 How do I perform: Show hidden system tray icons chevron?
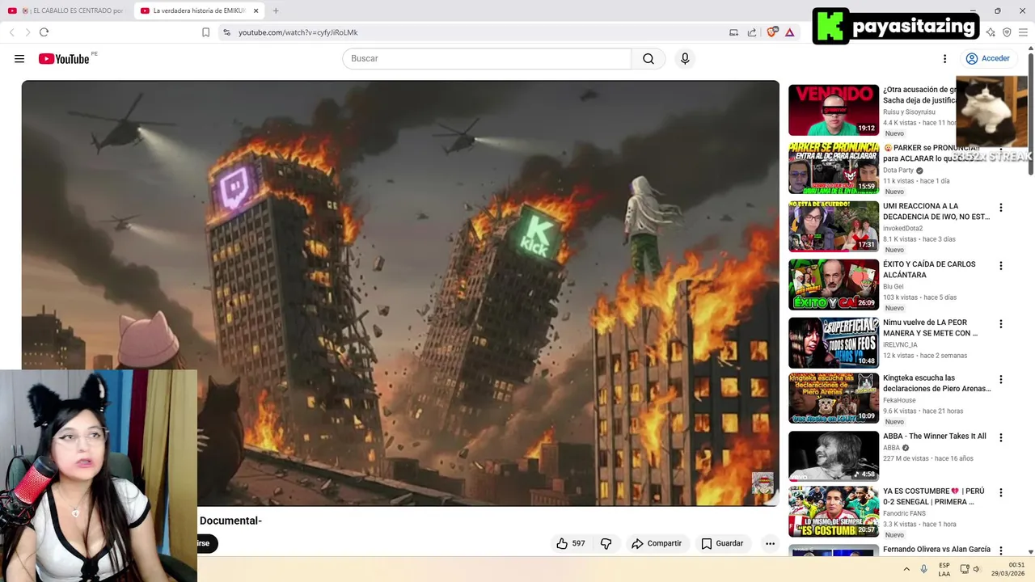click(x=906, y=569)
